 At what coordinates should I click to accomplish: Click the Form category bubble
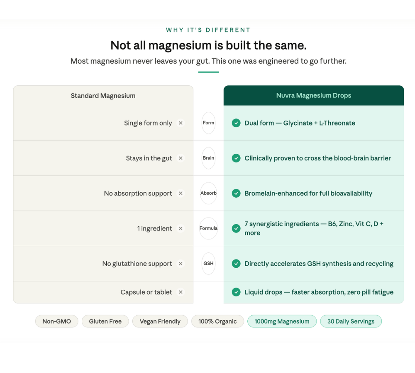[x=209, y=123]
